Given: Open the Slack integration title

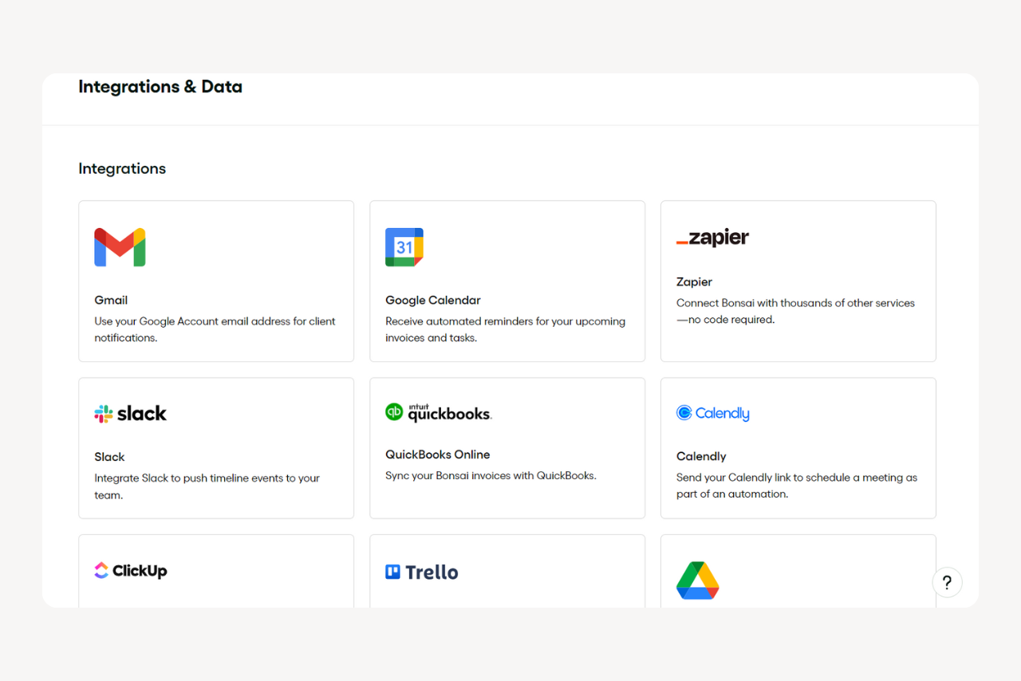Looking at the screenshot, I should [x=109, y=457].
